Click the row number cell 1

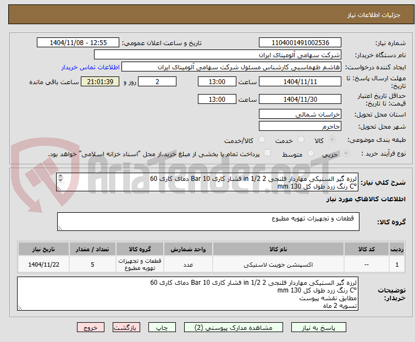coord(397,264)
